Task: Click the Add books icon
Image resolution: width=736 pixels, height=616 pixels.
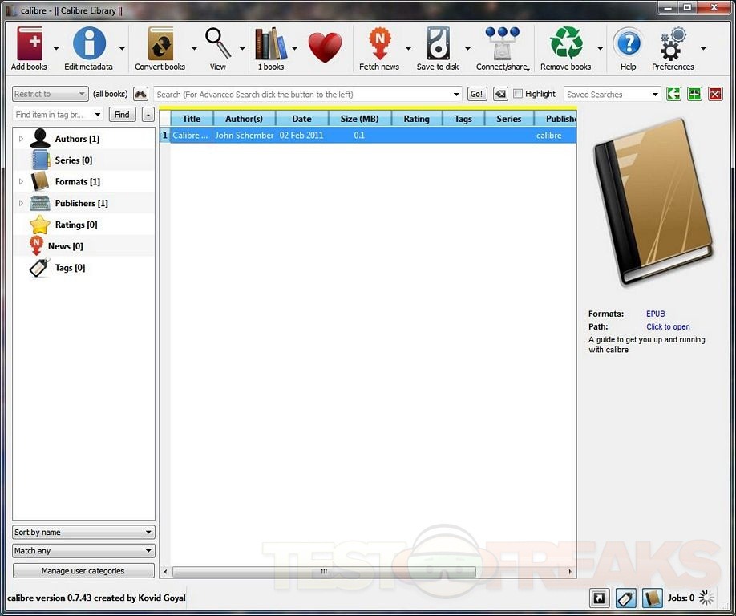Action: 29,45
